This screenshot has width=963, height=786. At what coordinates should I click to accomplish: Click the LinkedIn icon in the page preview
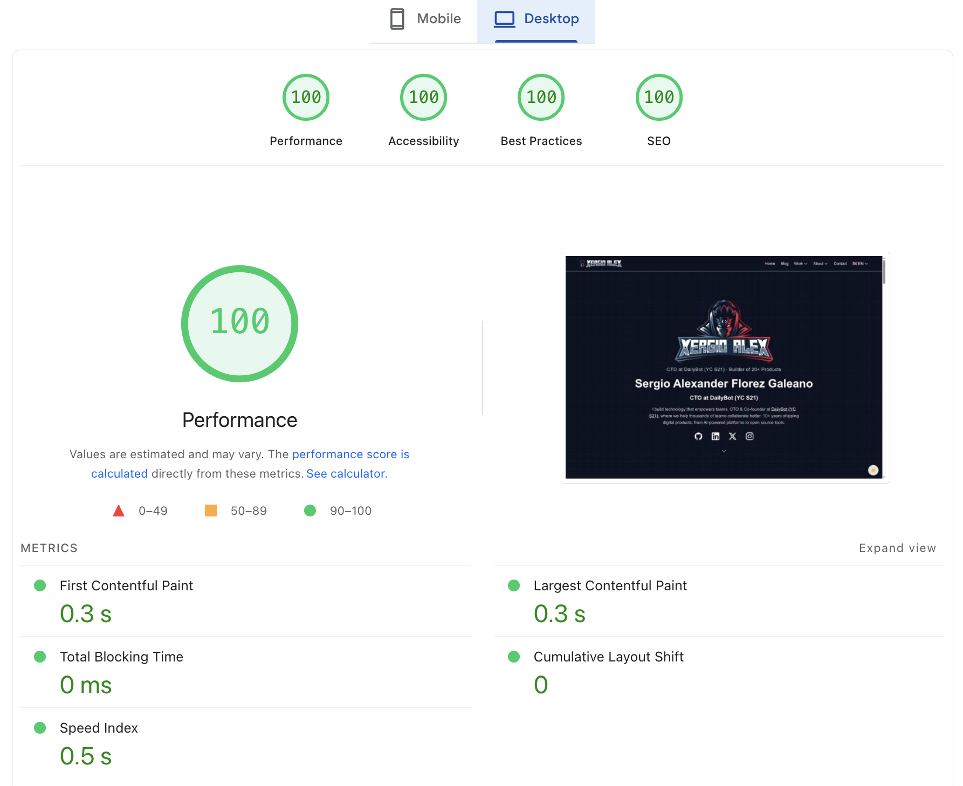716,436
